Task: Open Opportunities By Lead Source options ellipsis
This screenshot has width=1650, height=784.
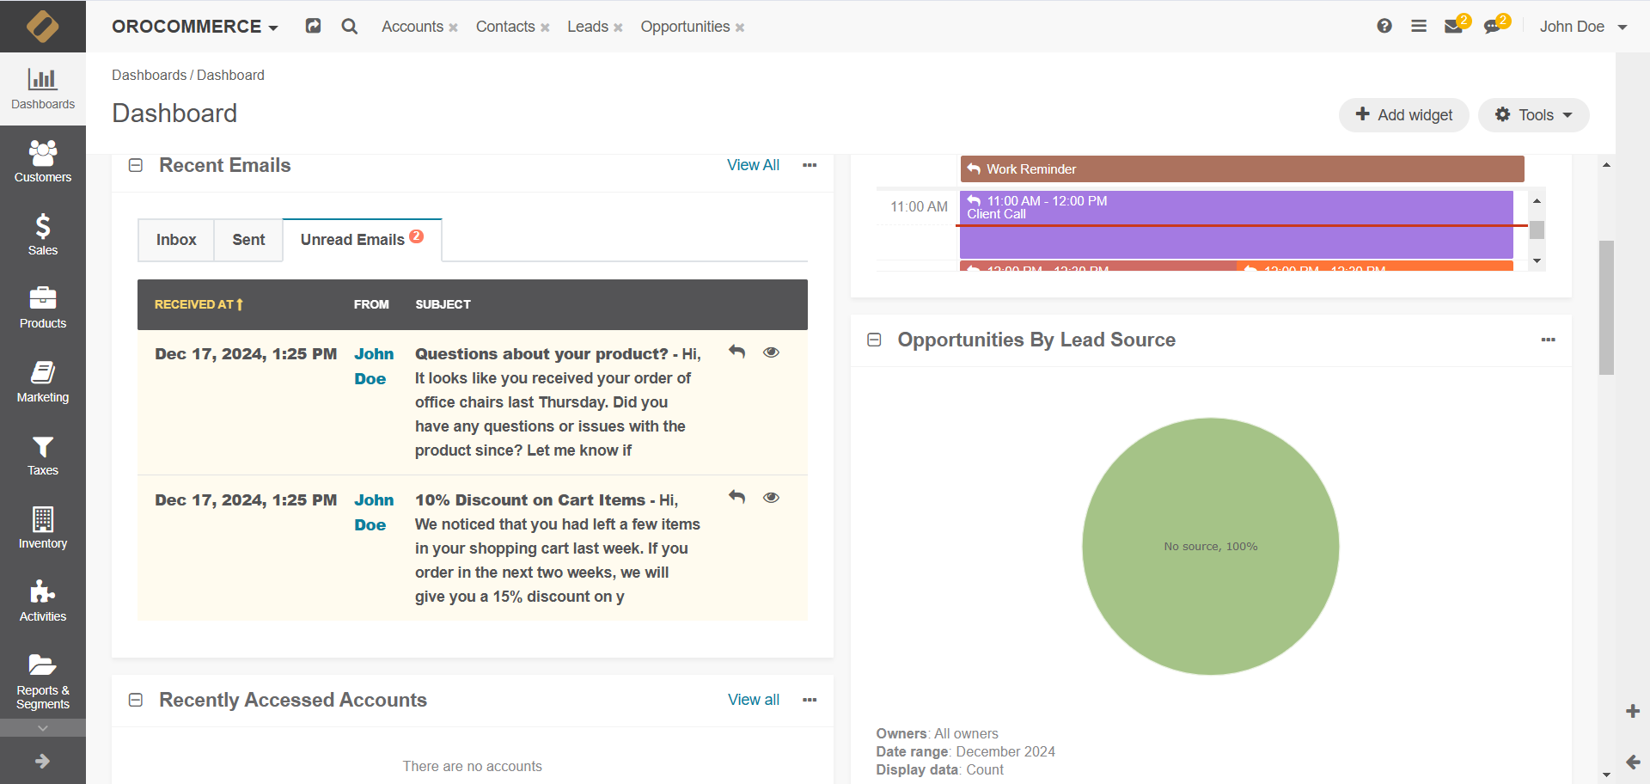Action: 1549,340
